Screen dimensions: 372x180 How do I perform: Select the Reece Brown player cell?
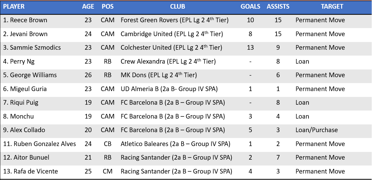tap(25, 20)
